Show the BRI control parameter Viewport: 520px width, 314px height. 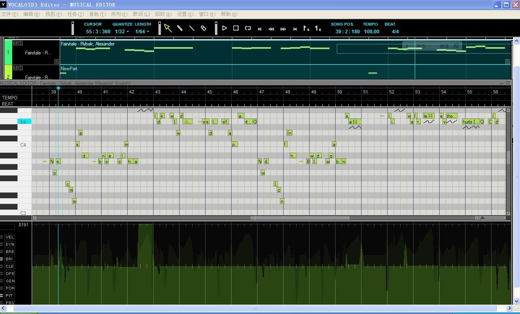(x=10, y=259)
